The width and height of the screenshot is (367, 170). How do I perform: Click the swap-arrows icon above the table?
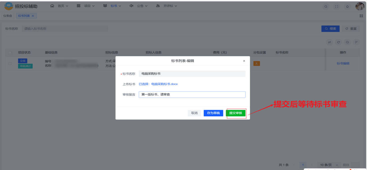tap(329, 42)
